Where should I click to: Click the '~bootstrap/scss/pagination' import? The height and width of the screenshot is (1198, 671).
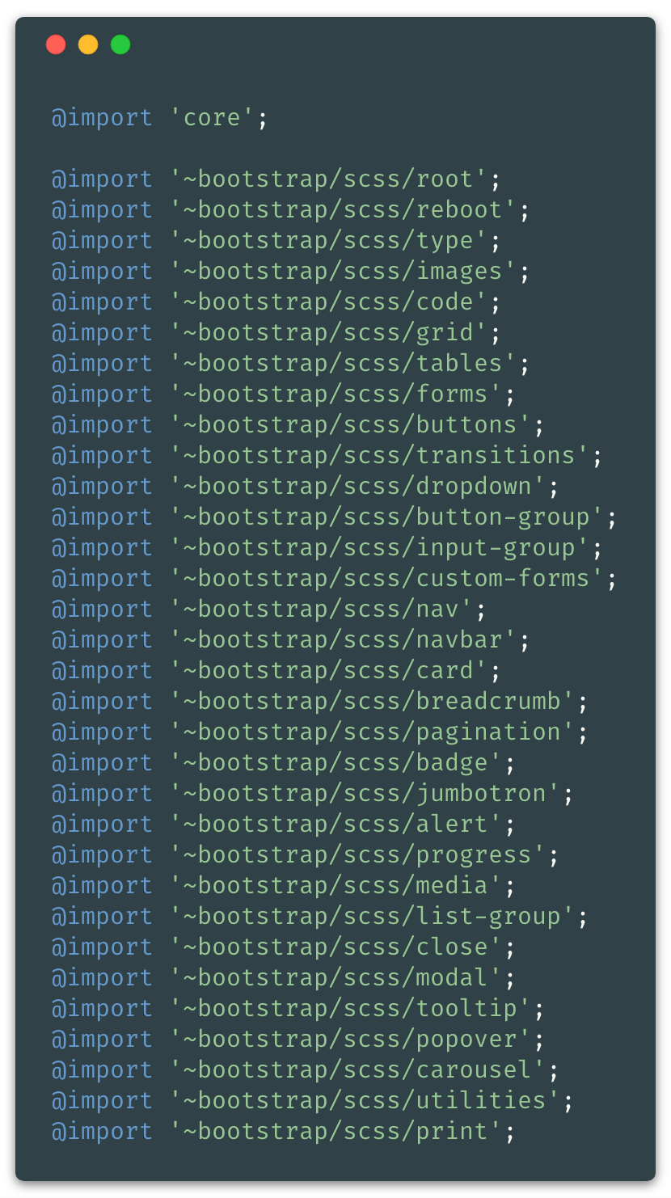click(x=320, y=732)
